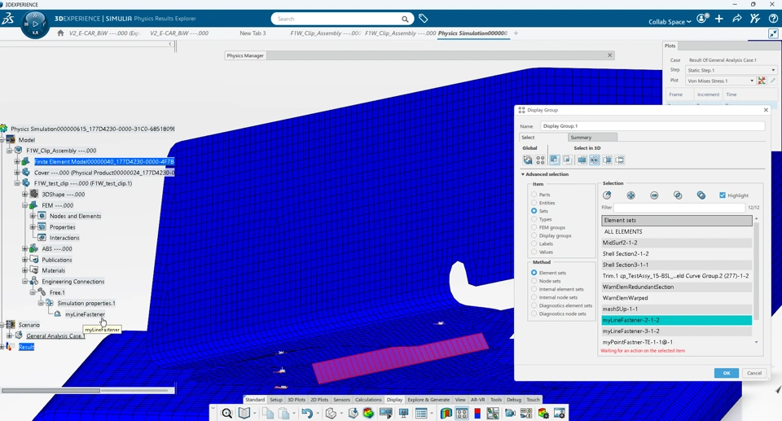Viewport: 782px width, 421px height.
Task: Click the table list icon in toolbar
Action: click(x=421, y=413)
